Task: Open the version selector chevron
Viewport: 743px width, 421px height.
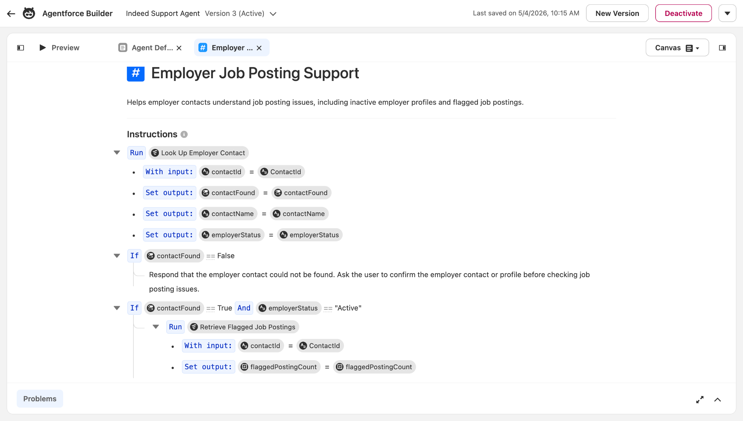Action: [x=273, y=14]
